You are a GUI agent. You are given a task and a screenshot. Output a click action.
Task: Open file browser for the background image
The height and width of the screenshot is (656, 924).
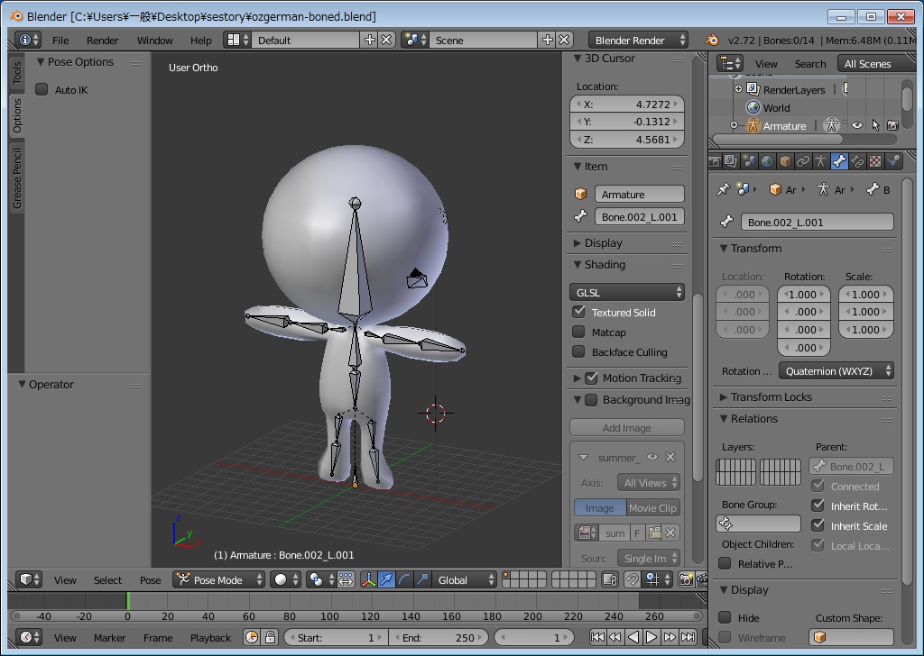point(655,533)
